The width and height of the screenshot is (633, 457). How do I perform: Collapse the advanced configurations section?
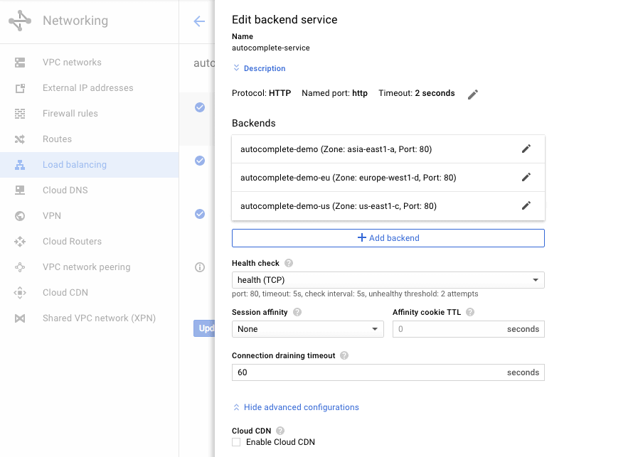click(295, 407)
